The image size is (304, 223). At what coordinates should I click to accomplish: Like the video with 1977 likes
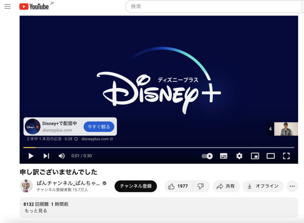(x=179, y=186)
